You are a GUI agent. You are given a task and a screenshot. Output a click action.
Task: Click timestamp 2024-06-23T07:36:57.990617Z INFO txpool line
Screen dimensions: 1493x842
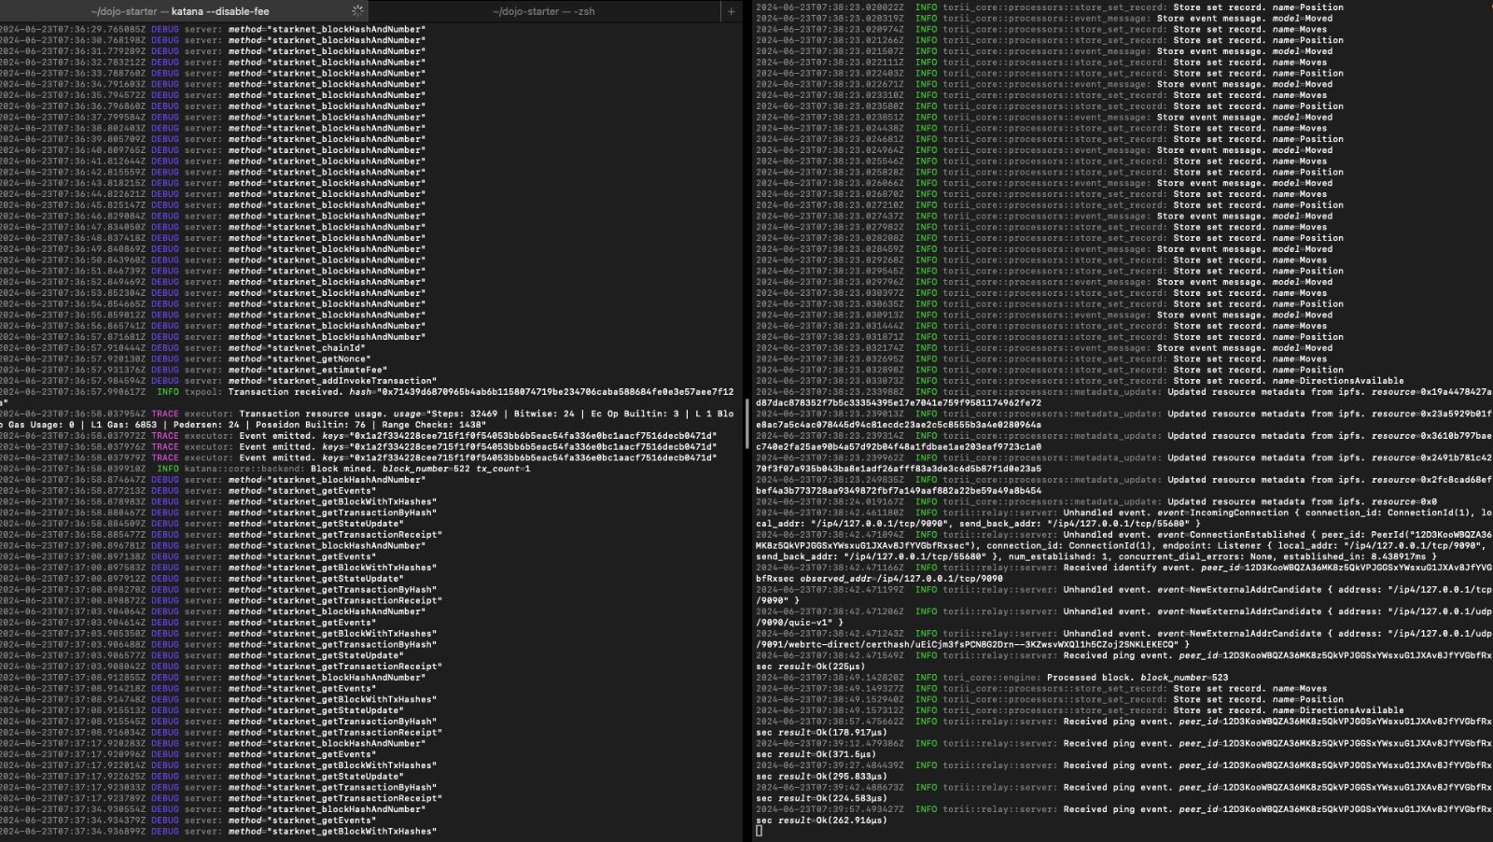coord(73,392)
